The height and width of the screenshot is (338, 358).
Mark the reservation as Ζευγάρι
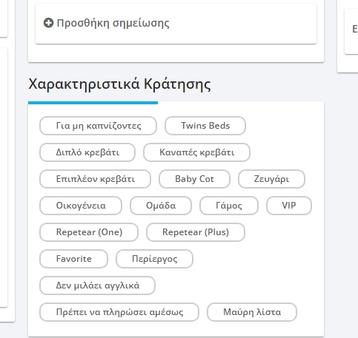click(x=271, y=179)
